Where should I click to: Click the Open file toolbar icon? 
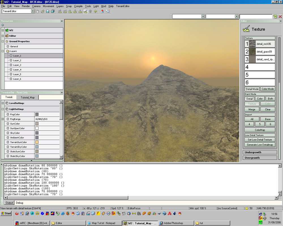pos(43,11)
